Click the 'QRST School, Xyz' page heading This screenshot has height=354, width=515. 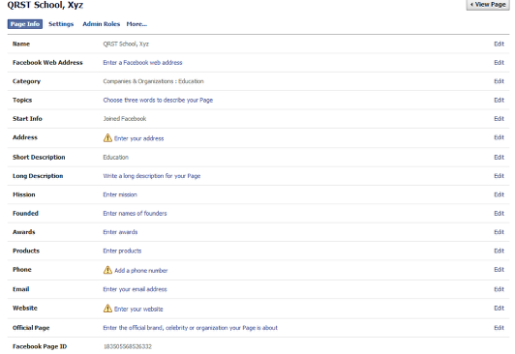(x=45, y=5)
